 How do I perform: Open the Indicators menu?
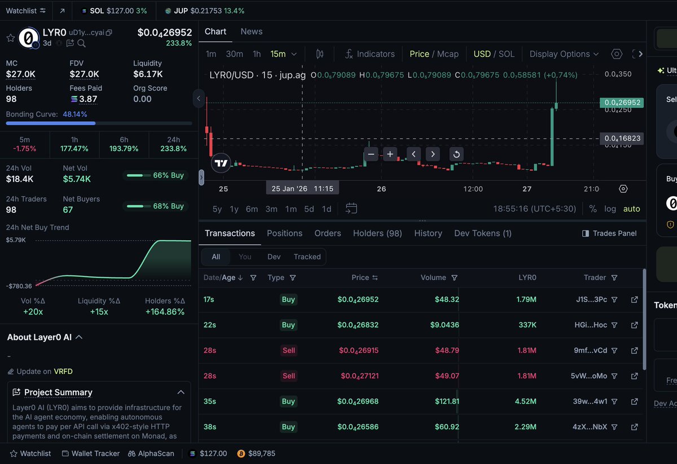pyautogui.click(x=370, y=54)
